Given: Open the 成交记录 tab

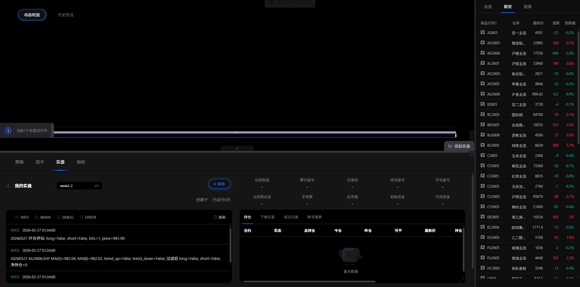Looking at the screenshot, I should pos(291,217).
